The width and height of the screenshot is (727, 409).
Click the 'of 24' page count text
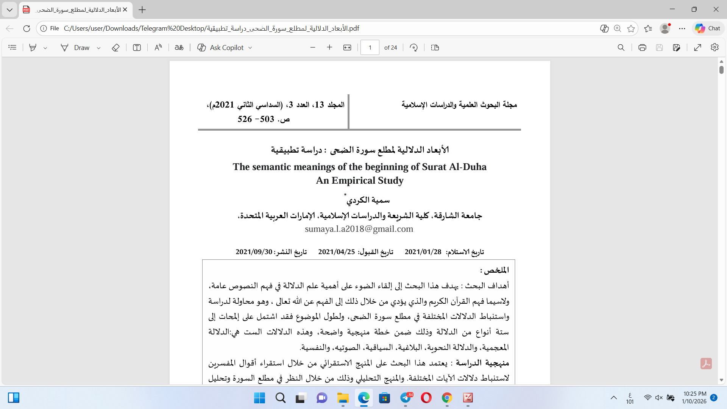(x=391, y=48)
